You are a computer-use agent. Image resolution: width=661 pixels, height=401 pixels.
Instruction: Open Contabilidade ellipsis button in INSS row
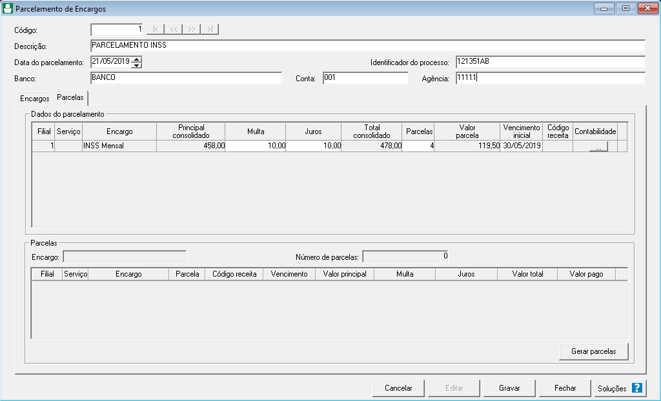coord(598,146)
